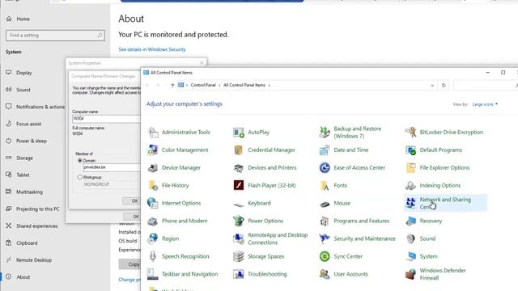The width and height of the screenshot is (518, 291).
Task: Open Network and Sharing Center icon
Action: 410,203
